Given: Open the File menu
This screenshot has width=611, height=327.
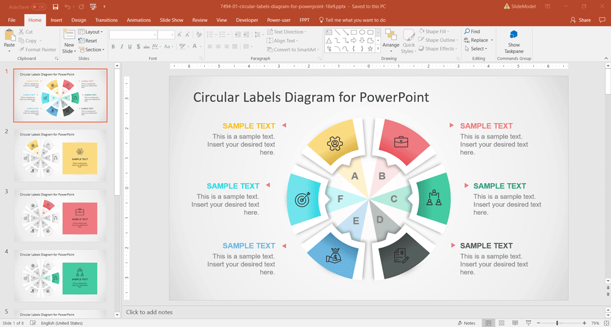Looking at the screenshot, I should coord(12,20).
